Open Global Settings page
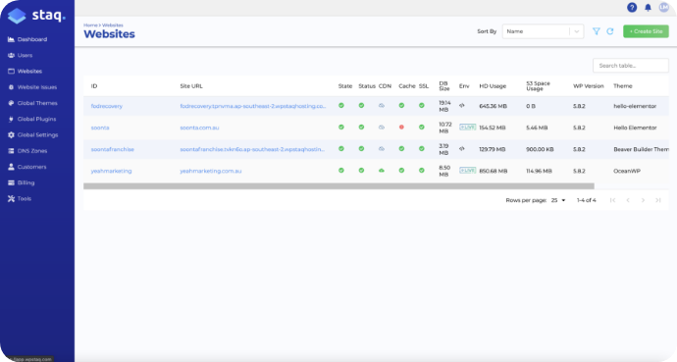Image resolution: width=677 pixels, height=362 pixels. [38, 135]
